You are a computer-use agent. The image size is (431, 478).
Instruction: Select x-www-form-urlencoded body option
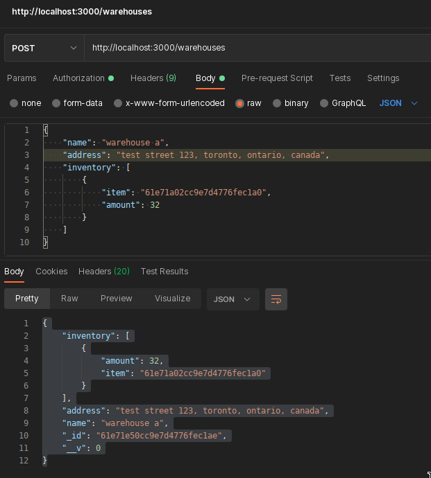click(118, 103)
